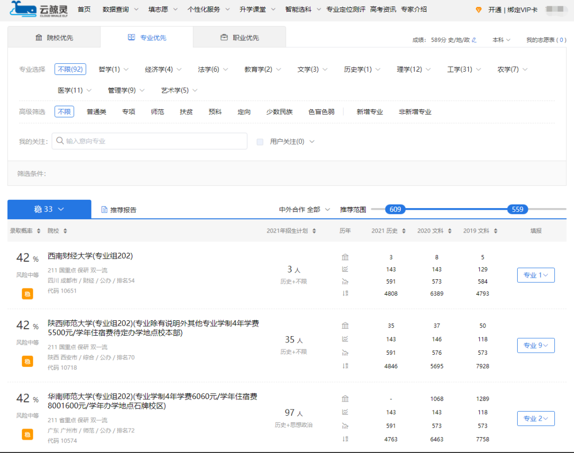The image size is (574, 453).
Task: Filter by 新增专业
Action: (370, 112)
